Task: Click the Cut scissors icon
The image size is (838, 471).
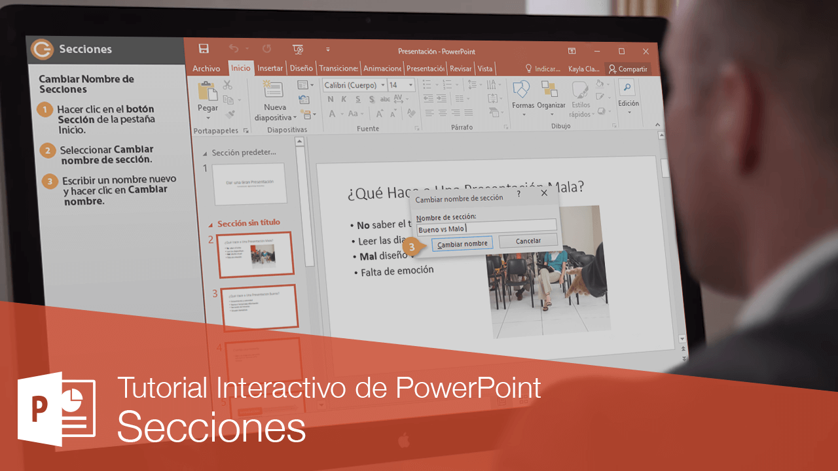Action: tap(227, 85)
